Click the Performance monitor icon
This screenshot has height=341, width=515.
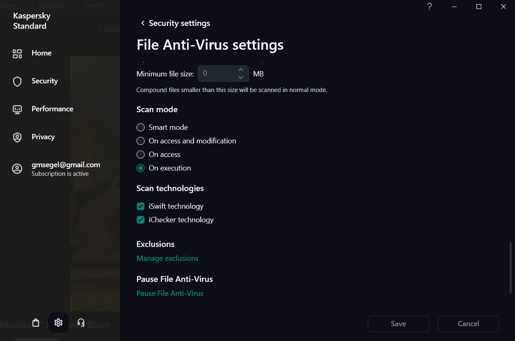(x=17, y=109)
